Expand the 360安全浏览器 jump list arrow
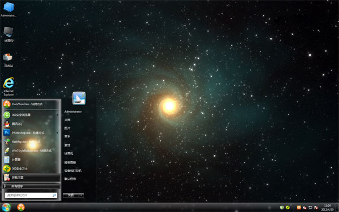Viewport: 339px width, 212px height. [x=57, y=115]
